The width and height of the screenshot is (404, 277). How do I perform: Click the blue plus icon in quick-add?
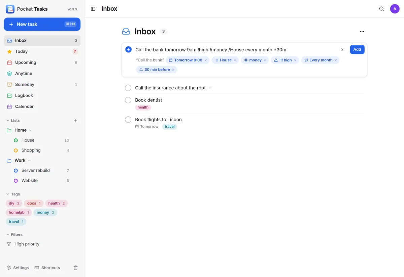pos(128,50)
